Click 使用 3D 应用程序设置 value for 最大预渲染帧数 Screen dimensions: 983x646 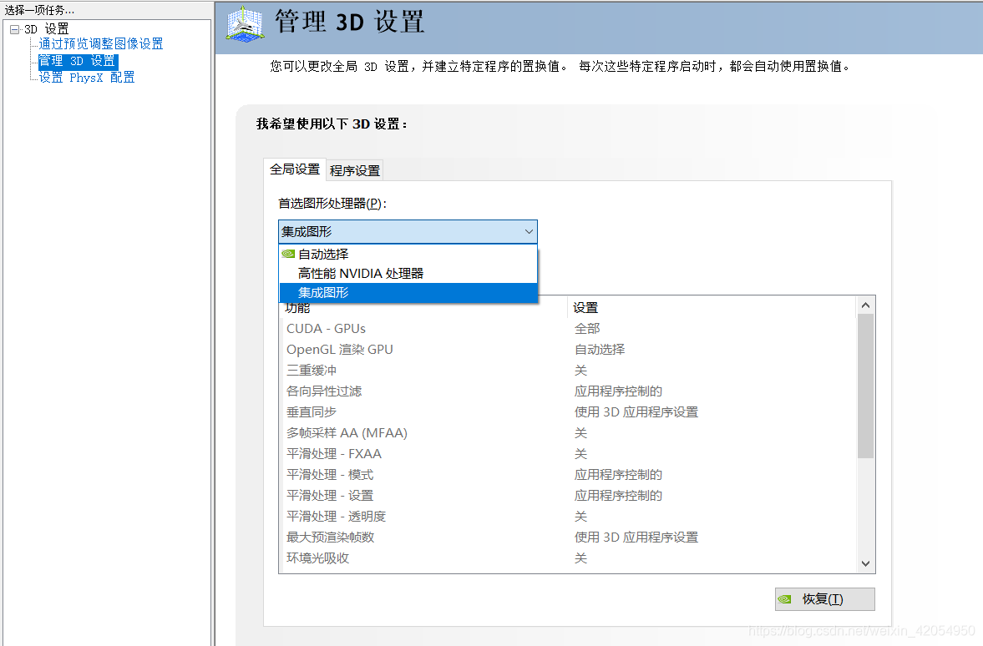click(636, 537)
